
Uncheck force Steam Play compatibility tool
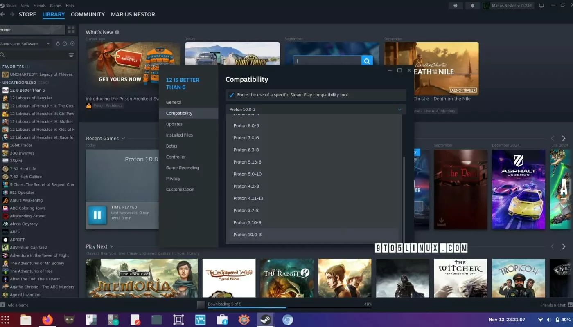coord(232,95)
